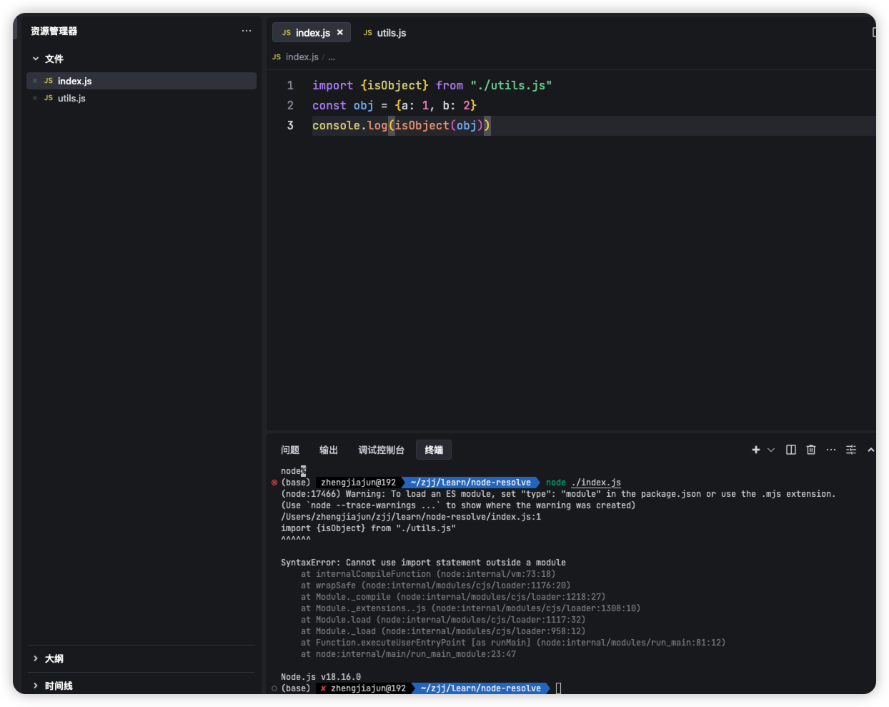This screenshot has width=889, height=707.
Task: Open utils.js from the file tree
Action: click(x=71, y=98)
